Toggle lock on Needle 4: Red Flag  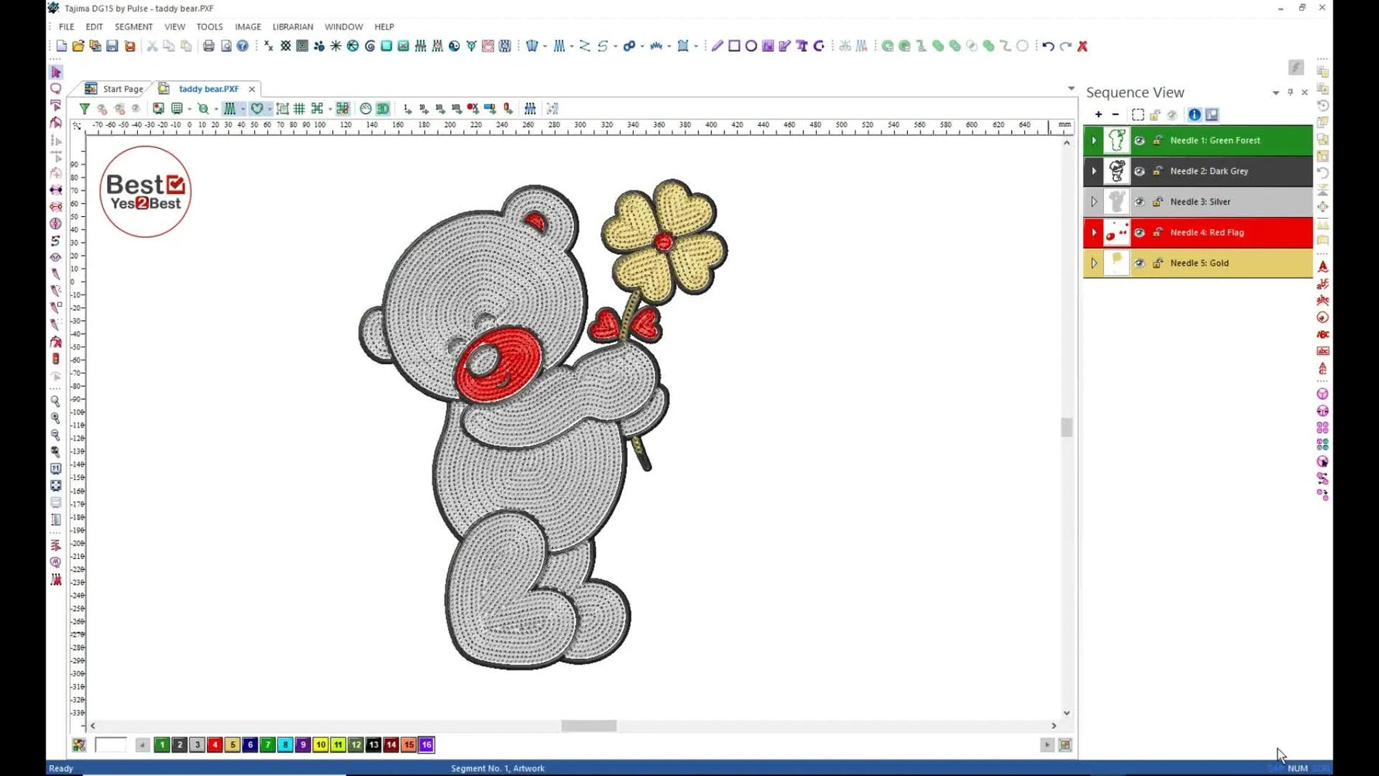pyautogui.click(x=1157, y=233)
